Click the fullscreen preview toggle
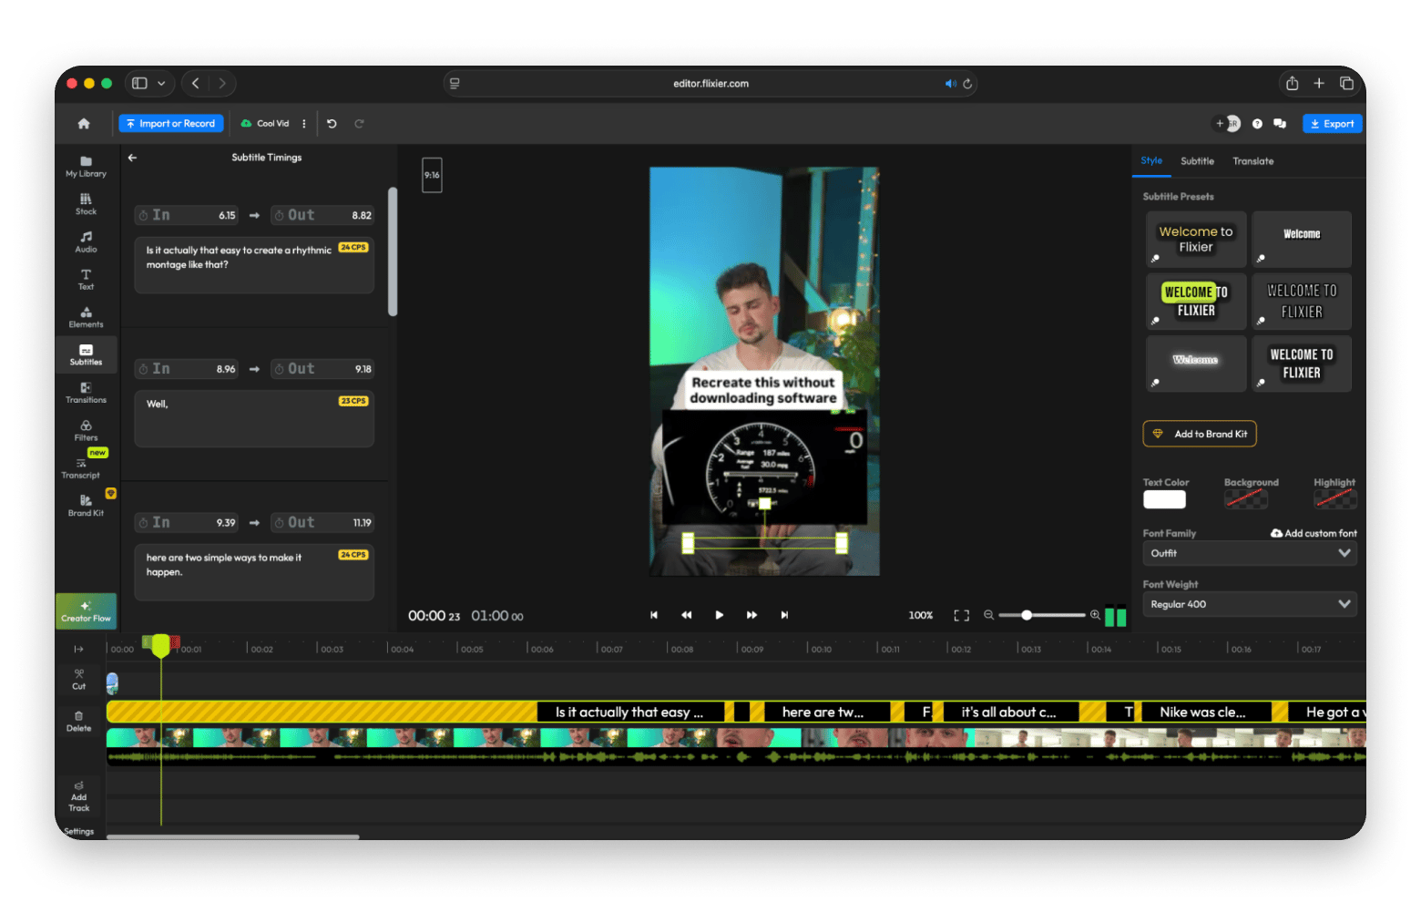The width and height of the screenshot is (1421, 913). 961,615
